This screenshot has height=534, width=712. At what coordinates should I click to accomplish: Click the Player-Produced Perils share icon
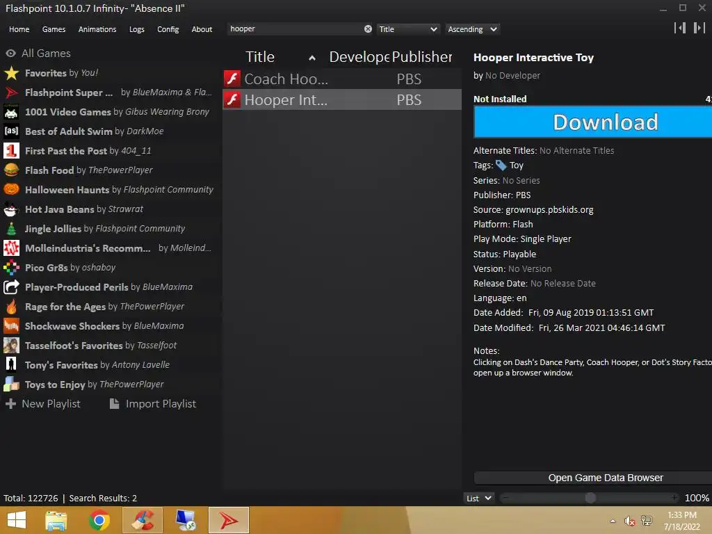11,287
